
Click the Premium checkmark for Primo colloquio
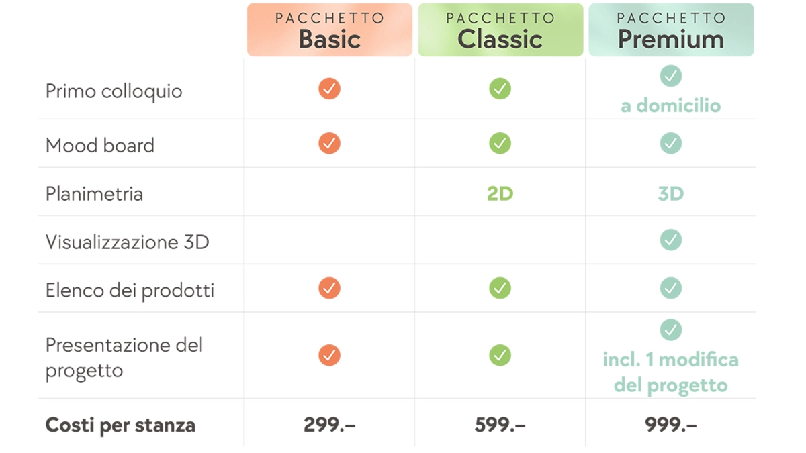tap(670, 76)
